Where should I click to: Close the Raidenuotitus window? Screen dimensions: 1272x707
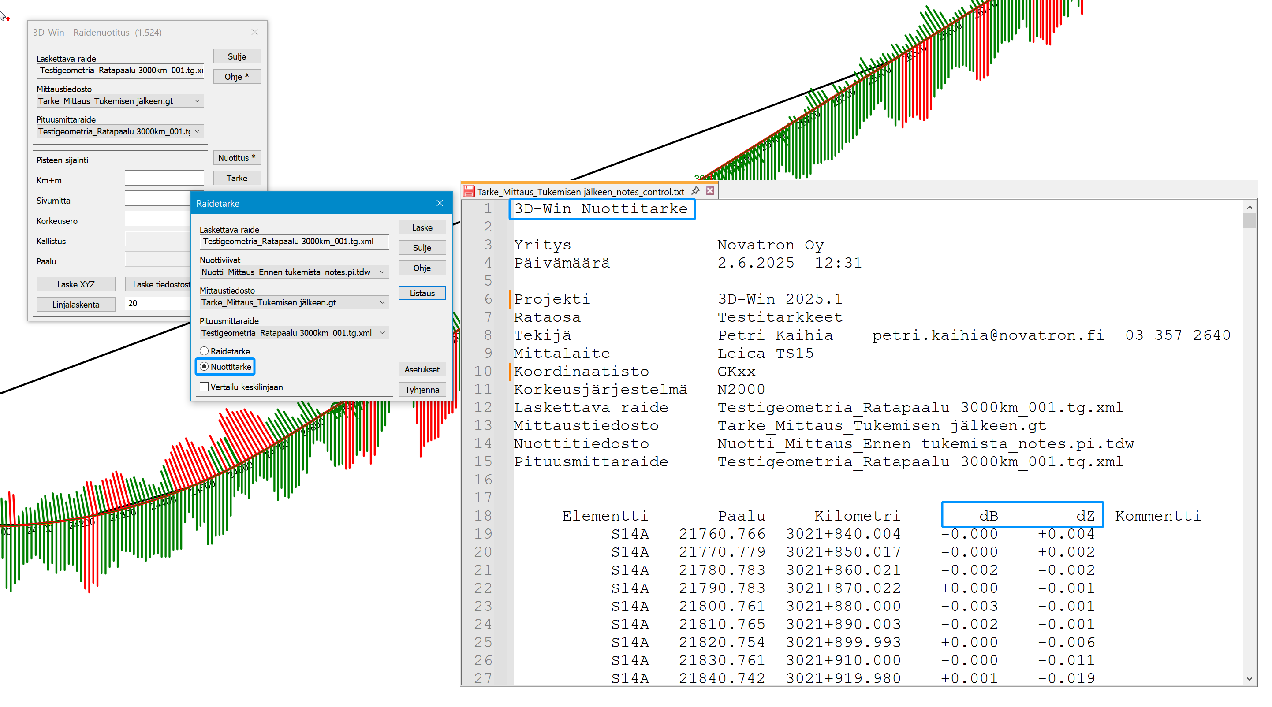254,32
